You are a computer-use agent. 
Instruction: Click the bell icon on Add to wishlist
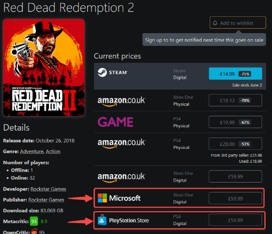point(215,23)
